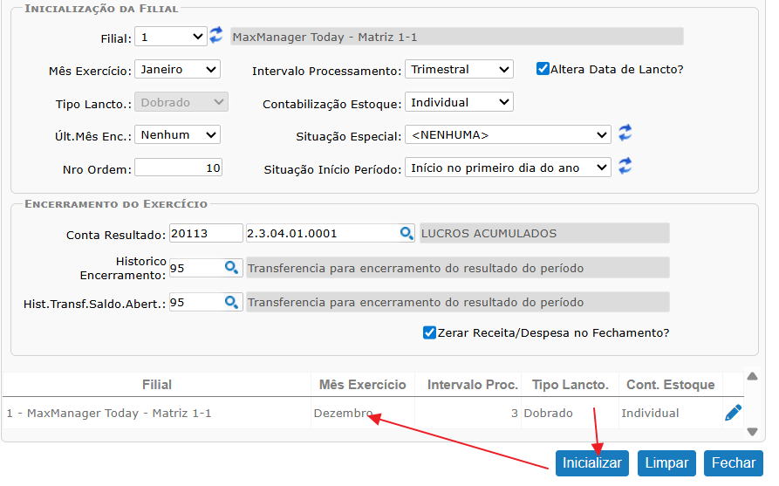Uncheck Zerar Receita/Despesa no Fechamento
Viewport: 779px width, 486px height.
pyautogui.click(x=429, y=332)
